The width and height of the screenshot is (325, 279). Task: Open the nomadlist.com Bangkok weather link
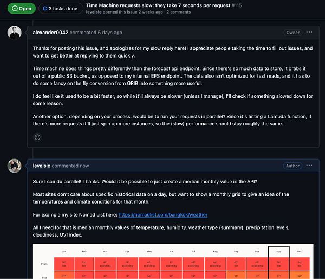pyautogui.click(x=162, y=215)
